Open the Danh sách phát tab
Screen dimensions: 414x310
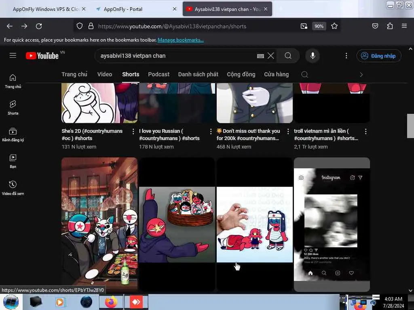coord(198,74)
